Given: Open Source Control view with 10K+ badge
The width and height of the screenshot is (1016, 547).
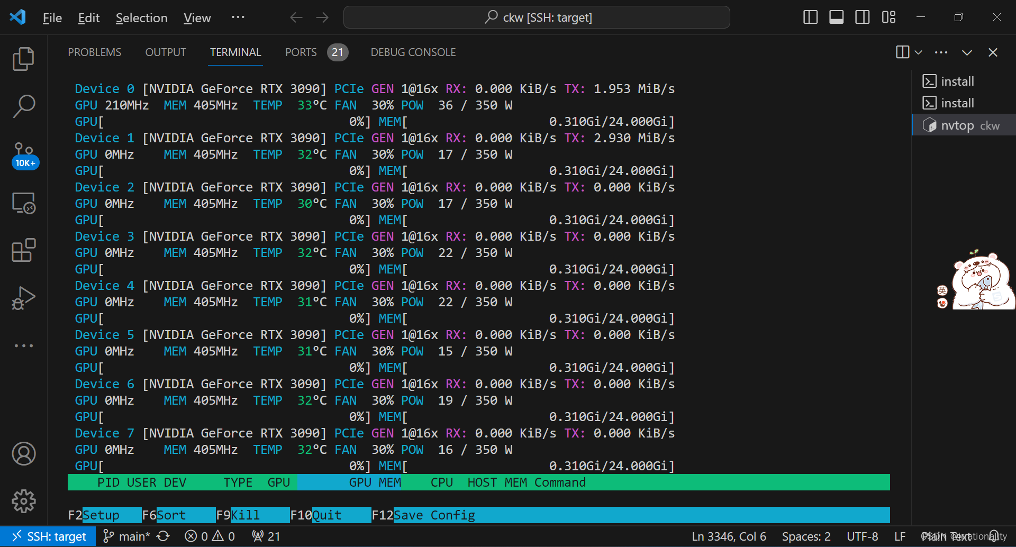Looking at the screenshot, I should 24,156.
